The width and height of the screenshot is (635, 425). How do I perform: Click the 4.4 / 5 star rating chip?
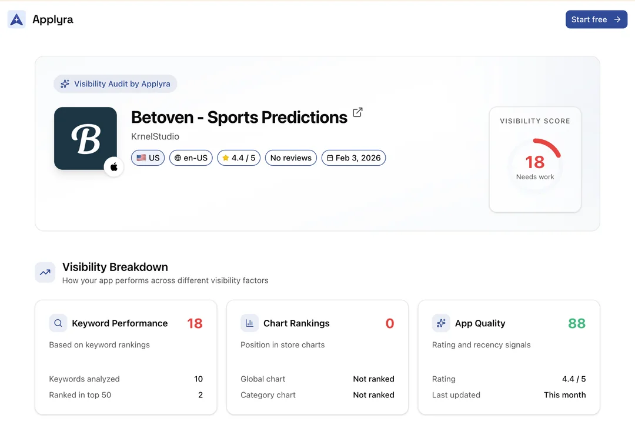[239, 158]
